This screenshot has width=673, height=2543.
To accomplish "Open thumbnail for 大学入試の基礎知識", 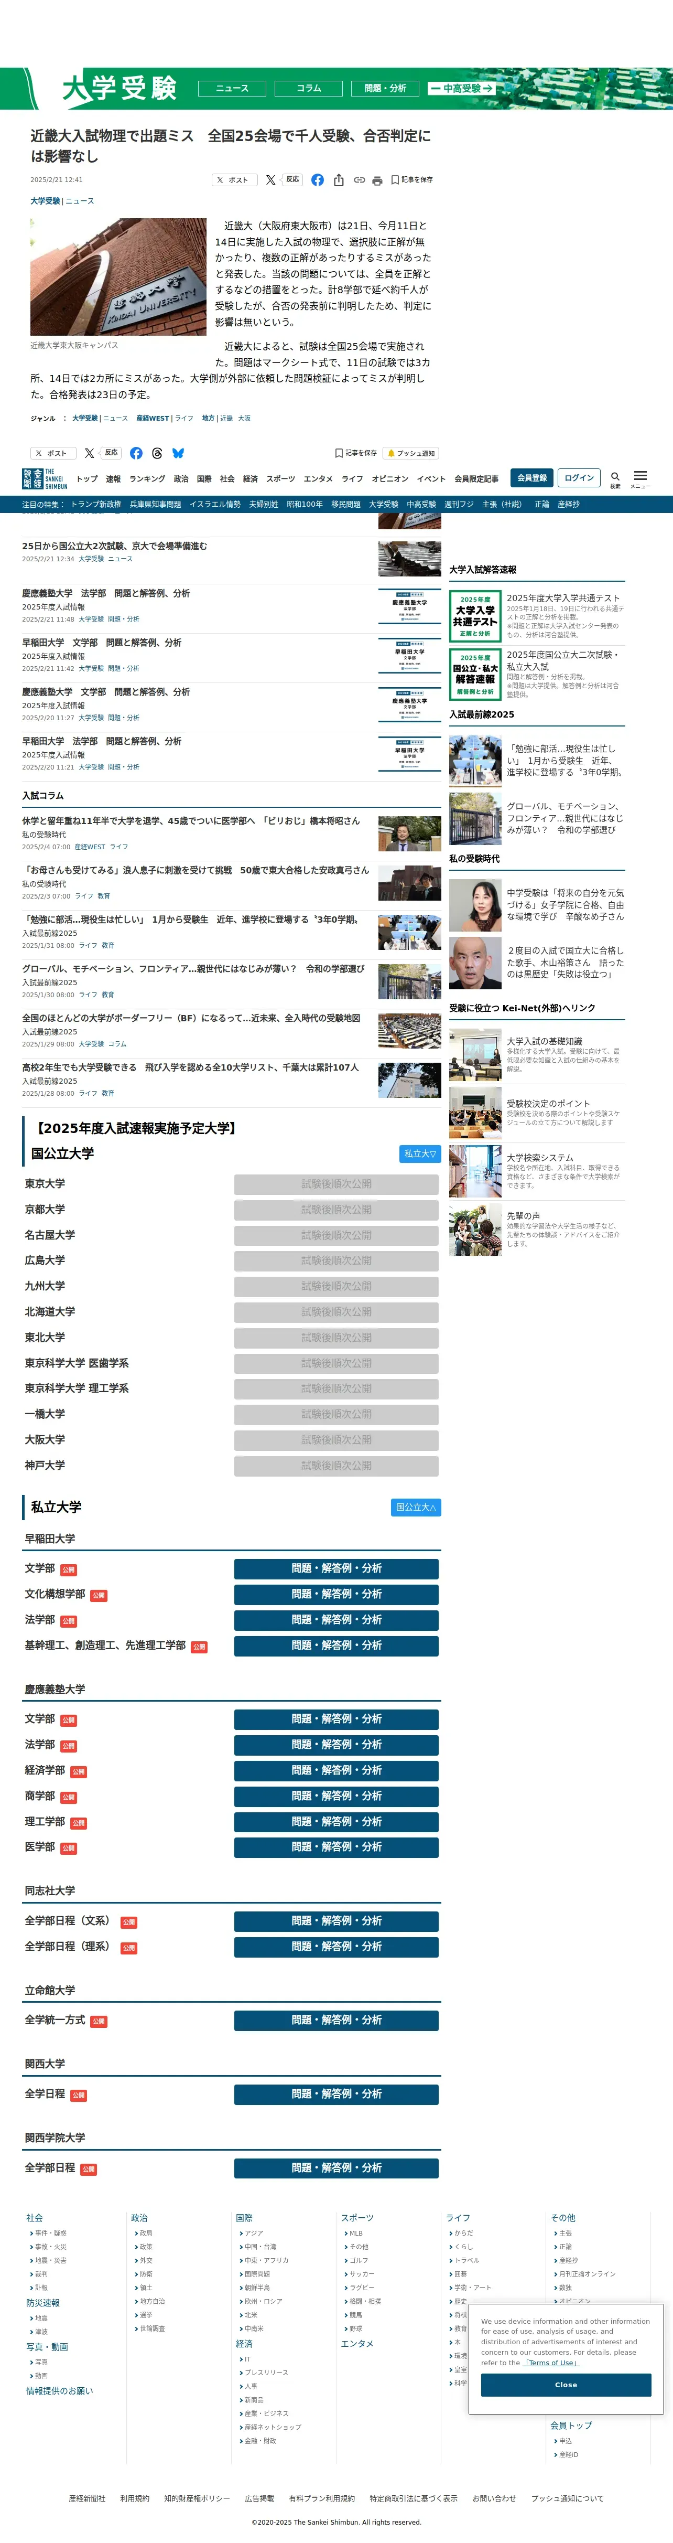I will (475, 1054).
